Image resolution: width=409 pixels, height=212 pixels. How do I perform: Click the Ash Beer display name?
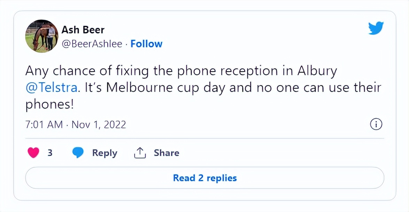pos(83,30)
